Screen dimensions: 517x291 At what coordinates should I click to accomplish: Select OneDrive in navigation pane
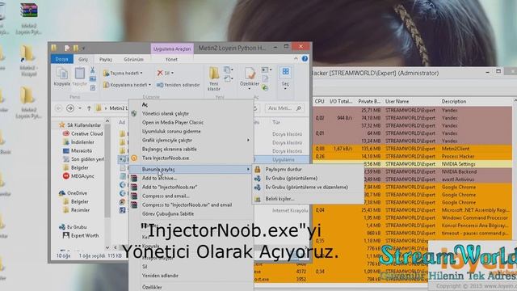[x=73, y=193]
